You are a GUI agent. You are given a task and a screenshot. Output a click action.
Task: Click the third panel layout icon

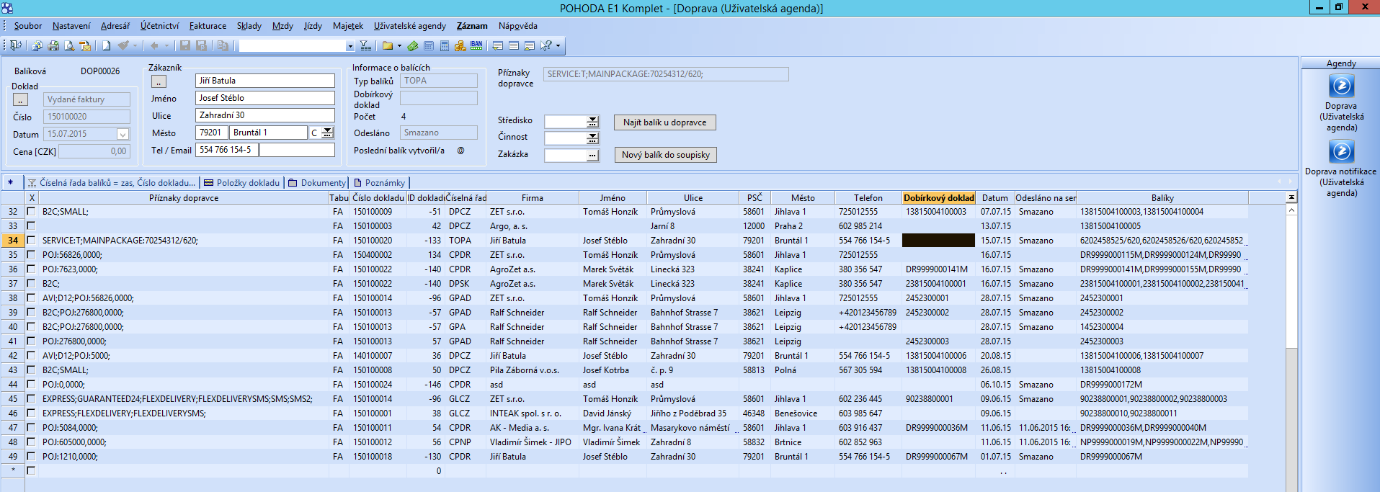pyautogui.click(x=530, y=45)
